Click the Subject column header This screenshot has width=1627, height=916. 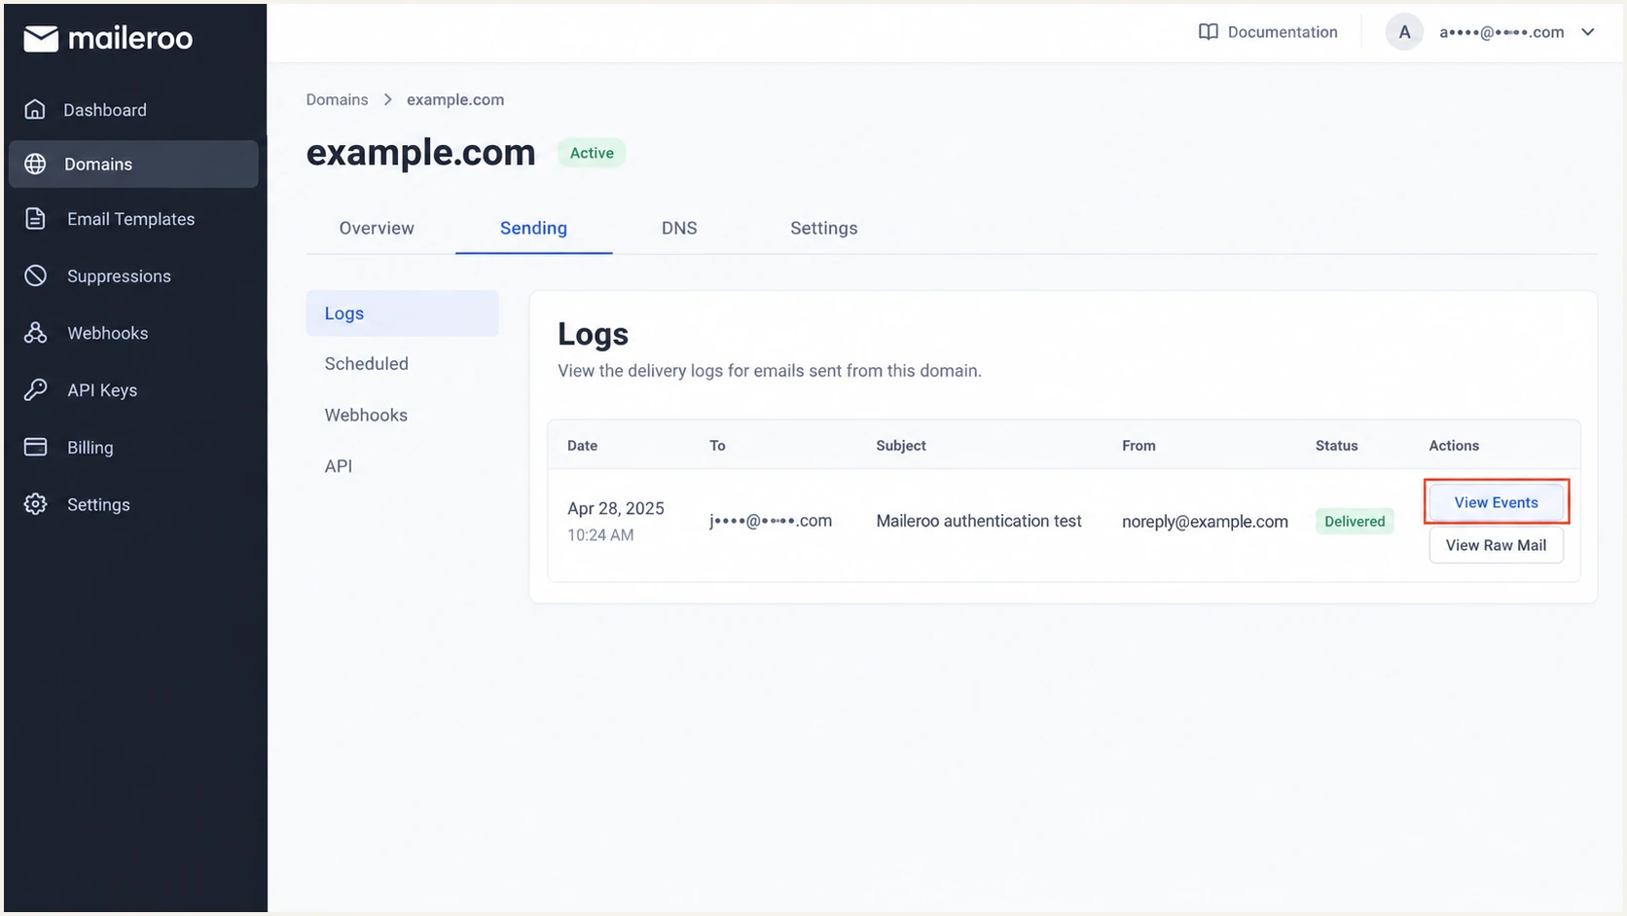pos(901,445)
